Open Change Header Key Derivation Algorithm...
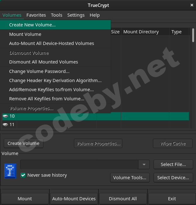 point(55,80)
